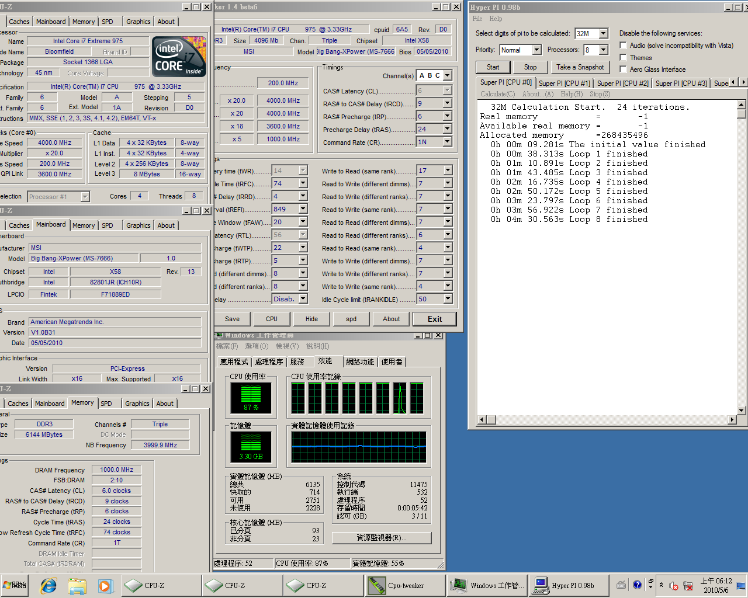Open Precharge Delay (tRAS) dropdown
The image size is (748, 598).
448,129
